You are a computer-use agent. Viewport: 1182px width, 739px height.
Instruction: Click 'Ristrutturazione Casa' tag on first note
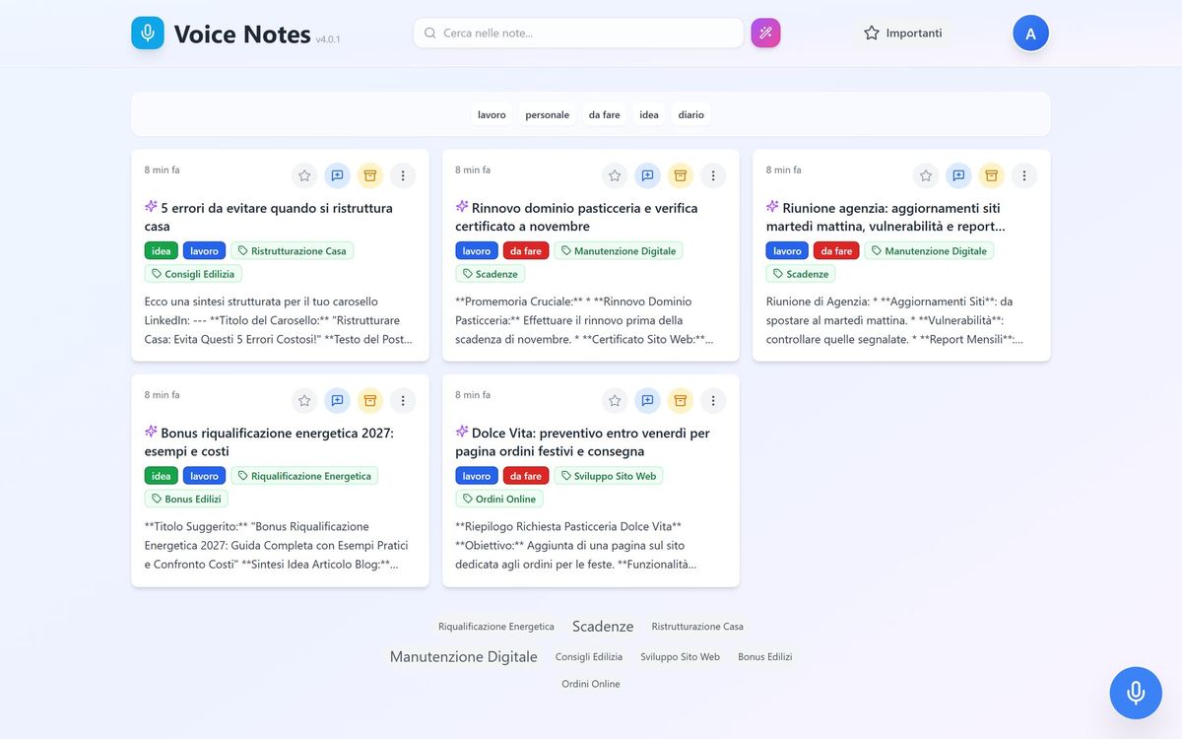tap(292, 251)
